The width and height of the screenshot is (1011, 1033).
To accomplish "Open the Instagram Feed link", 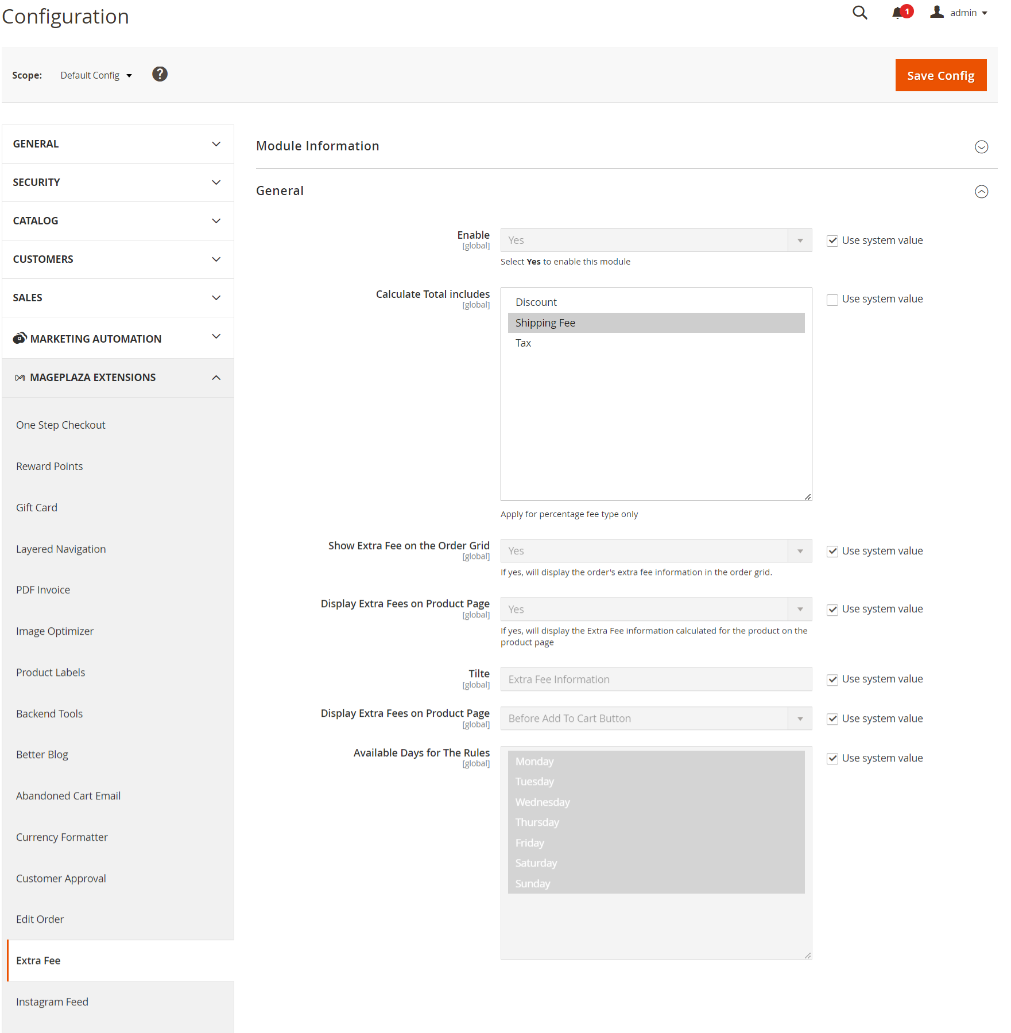I will (52, 1002).
